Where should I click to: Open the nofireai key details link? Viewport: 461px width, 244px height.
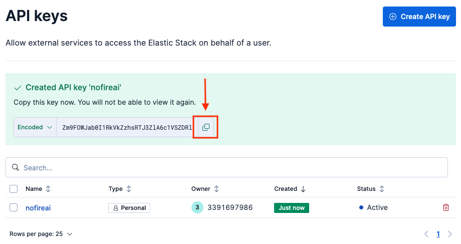pos(38,208)
